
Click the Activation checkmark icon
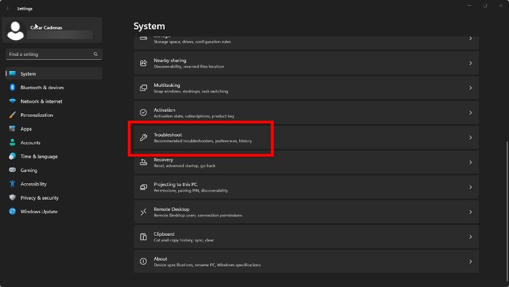click(143, 113)
